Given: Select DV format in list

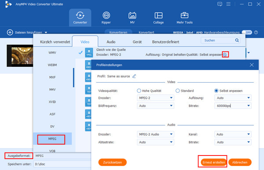Looking at the screenshot, I should (52, 126).
